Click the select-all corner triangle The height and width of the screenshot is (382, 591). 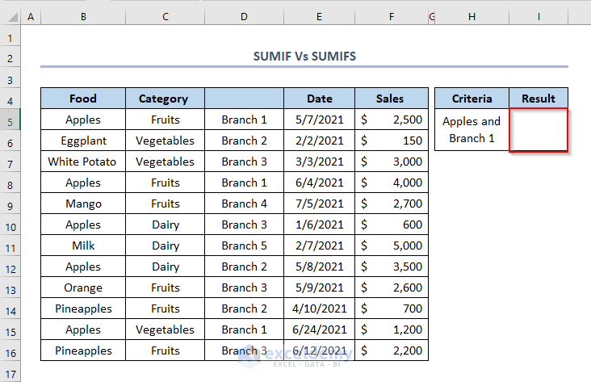[10, 16]
